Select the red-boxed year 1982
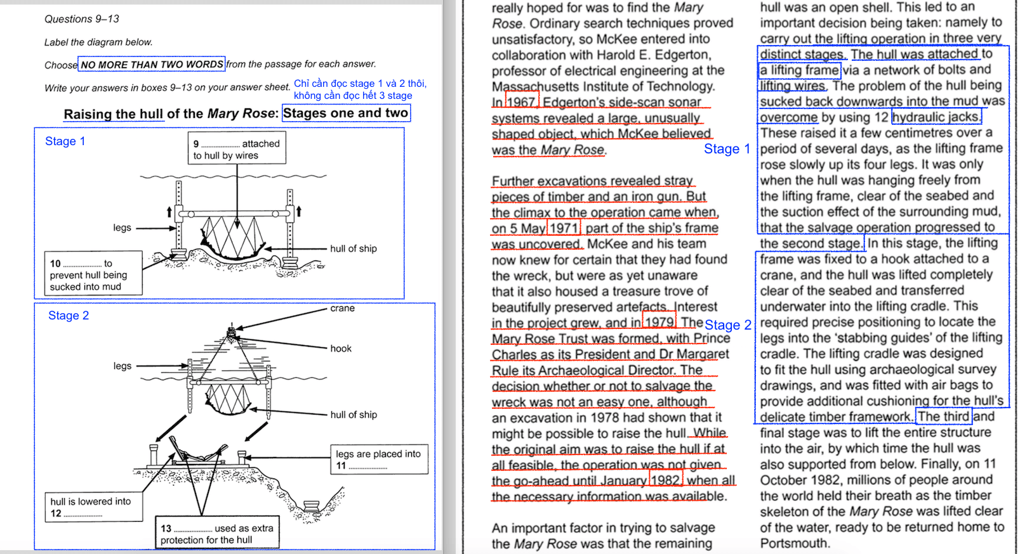1020x554 pixels. pos(665,480)
